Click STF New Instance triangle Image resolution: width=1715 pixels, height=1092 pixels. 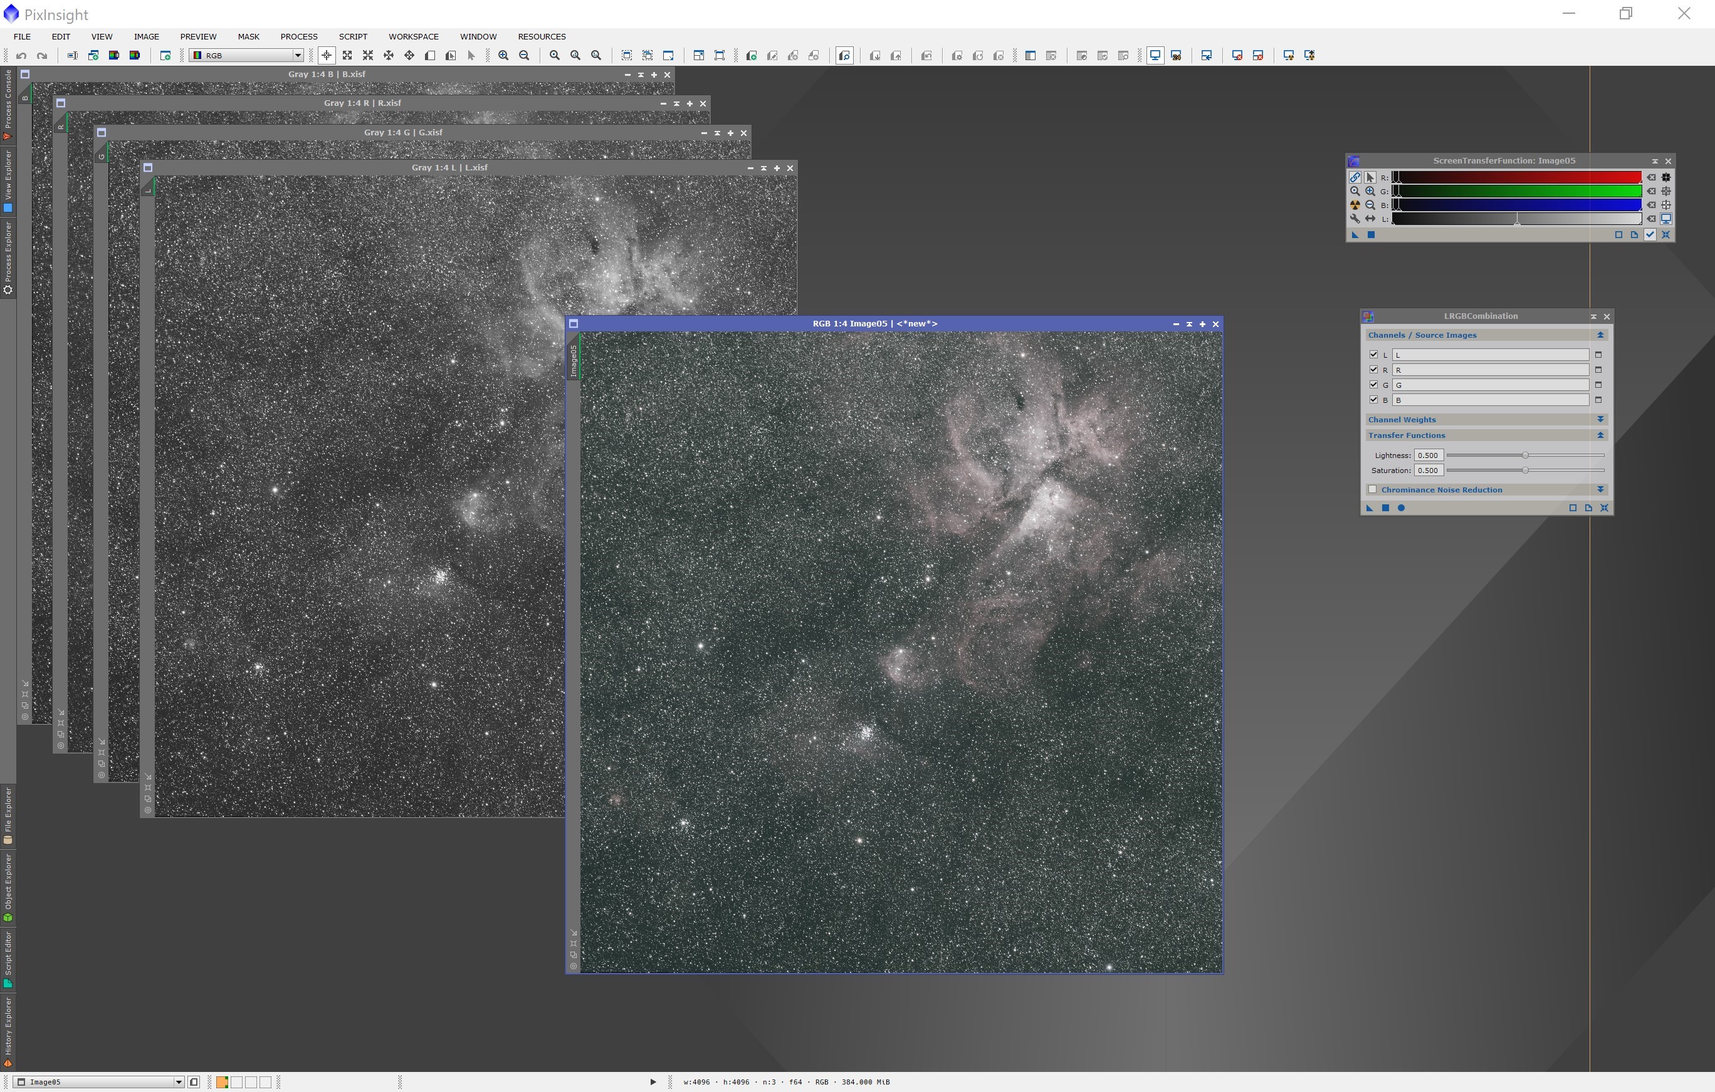click(x=1355, y=235)
